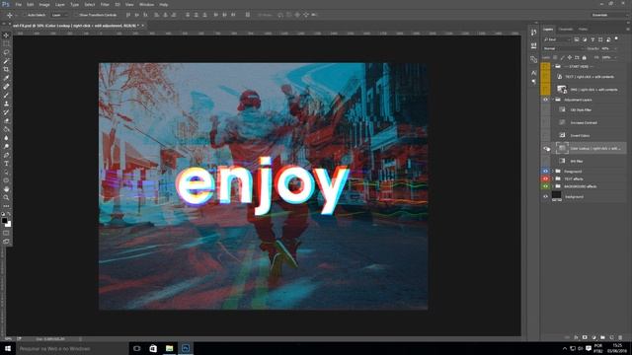Click the background color swatch
Image resolution: width=632 pixels, height=355 pixels.
coord(9,224)
